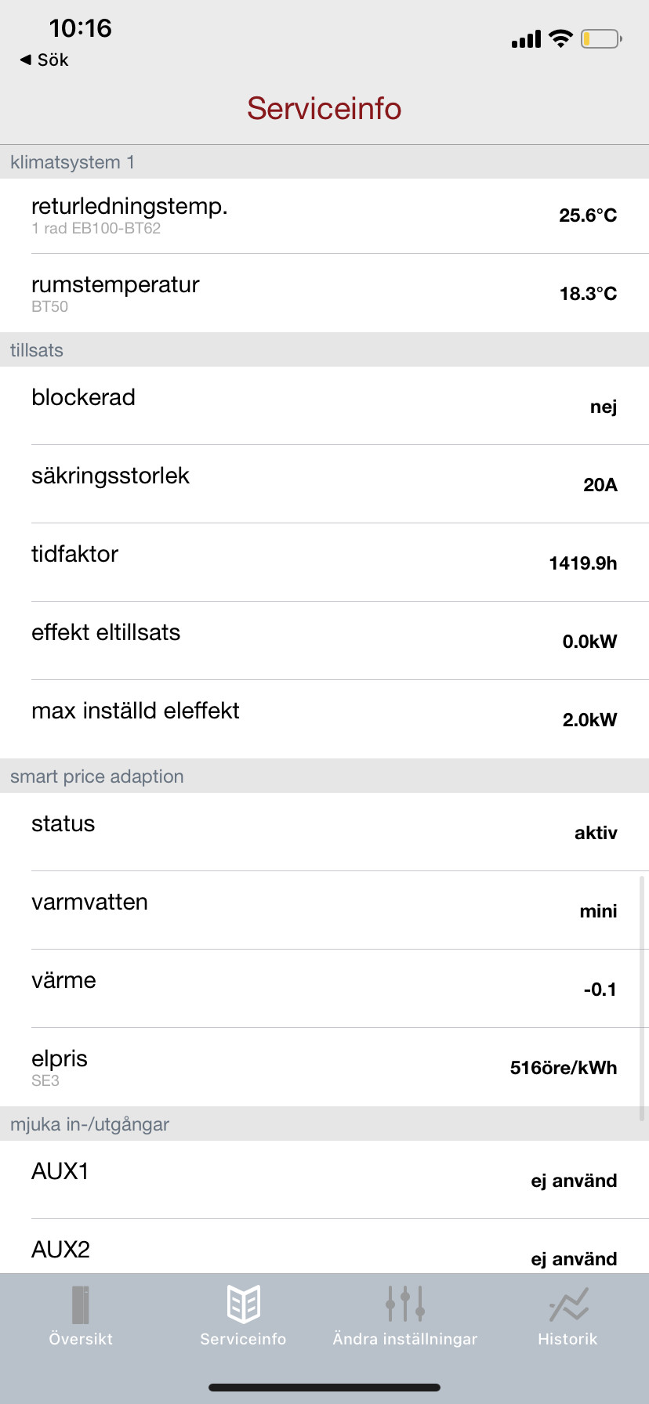Tap the battery indicator icon
Viewport: 649px width, 1404px height.
pyautogui.click(x=601, y=38)
